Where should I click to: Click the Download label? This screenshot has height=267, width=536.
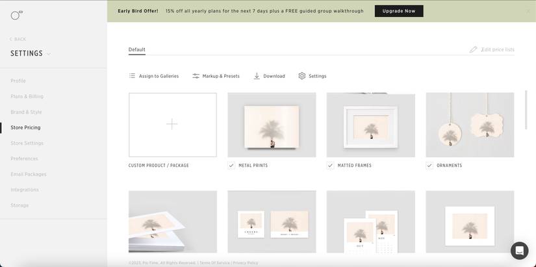(x=274, y=76)
